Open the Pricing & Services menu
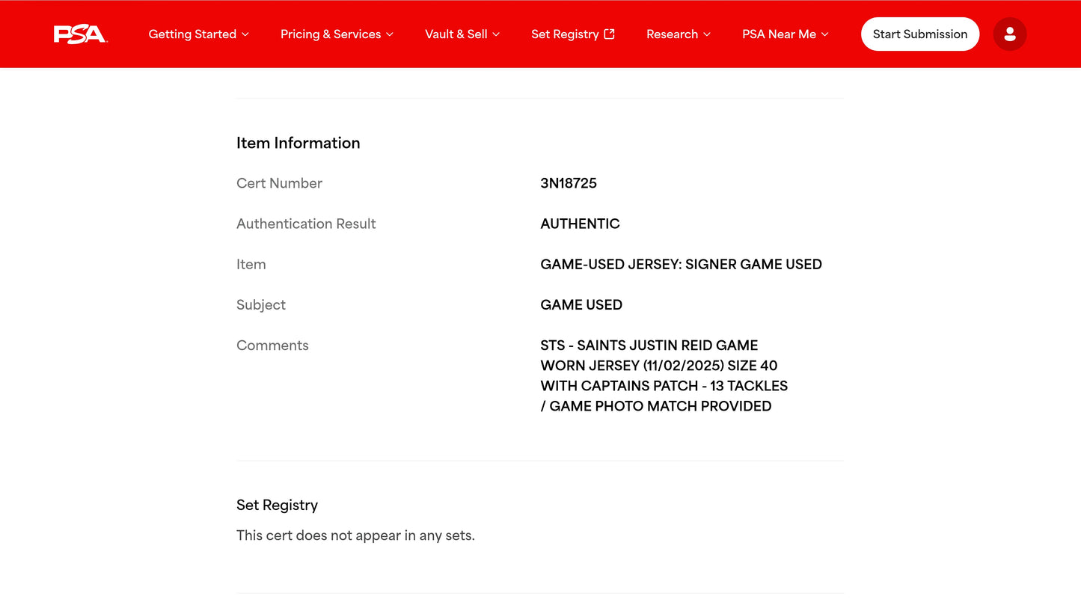Image resolution: width=1081 pixels, height=608 pixels. point(337,34)
